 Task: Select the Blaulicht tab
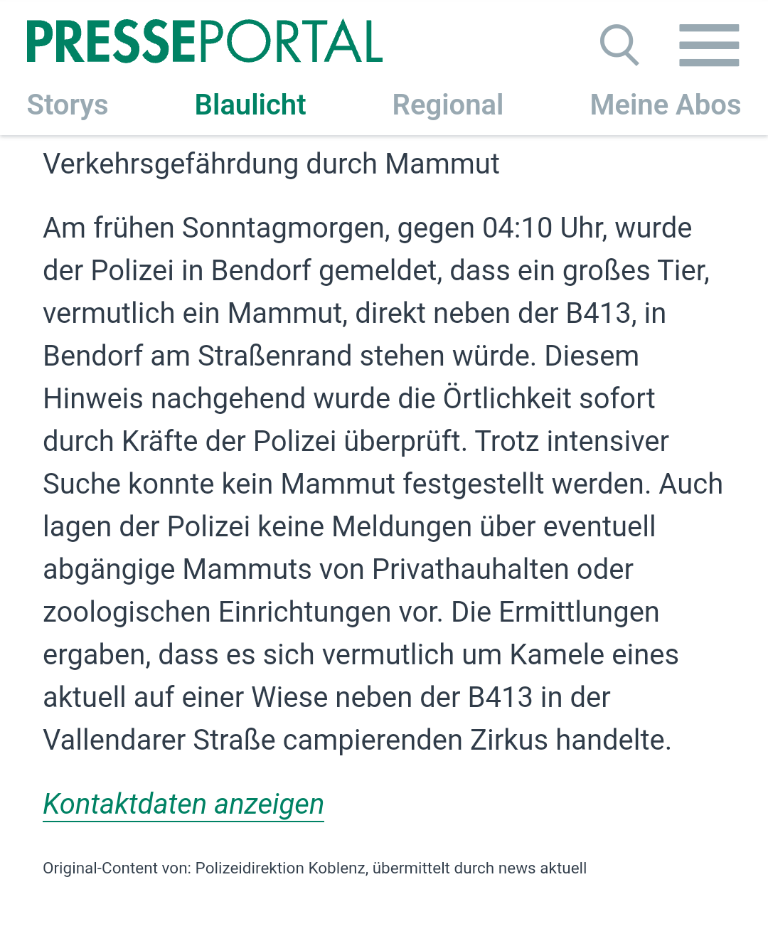[x=250, y=105]
